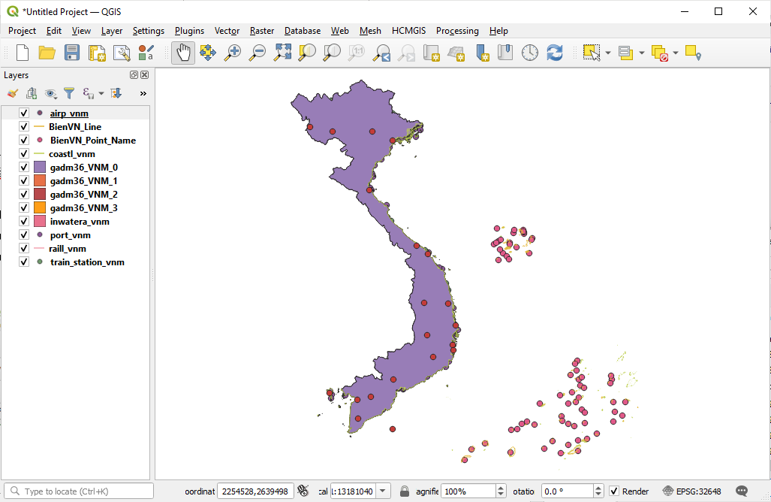This screenshot has width=771, height=502.
Task: Click the Add Group icon in Layers
Action: [32, 93]
